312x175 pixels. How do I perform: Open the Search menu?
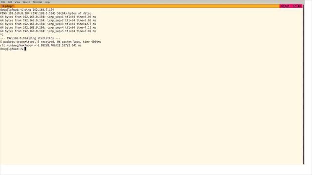click(26, 2)
